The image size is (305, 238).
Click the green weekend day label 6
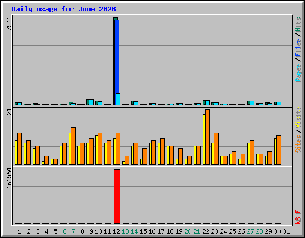tap(64, 231)
